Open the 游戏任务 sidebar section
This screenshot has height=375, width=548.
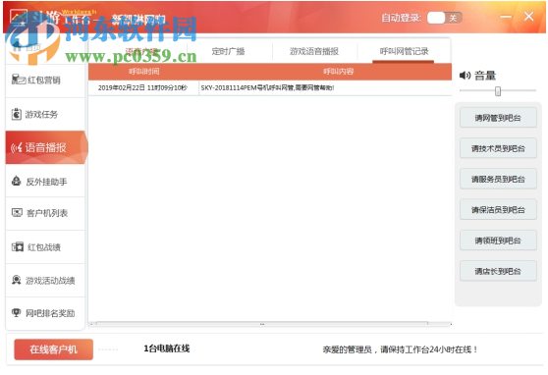[x=45, y=114]
